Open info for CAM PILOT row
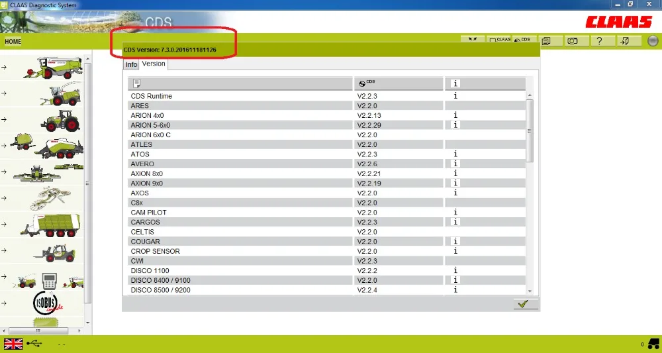The width and height of the screenshot is (662, 353). point(455,213)
